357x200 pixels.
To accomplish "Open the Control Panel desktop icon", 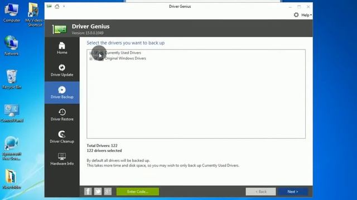I will [x=12, y=113].
